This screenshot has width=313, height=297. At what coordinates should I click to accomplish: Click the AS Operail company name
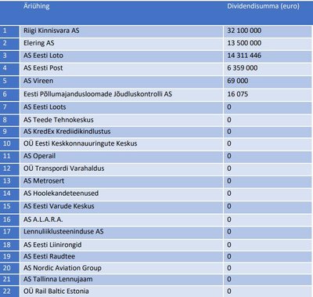point(39,156)
